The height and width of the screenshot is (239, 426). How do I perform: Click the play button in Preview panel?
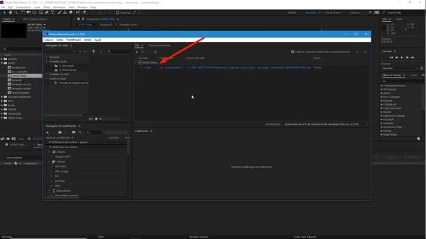402,58
